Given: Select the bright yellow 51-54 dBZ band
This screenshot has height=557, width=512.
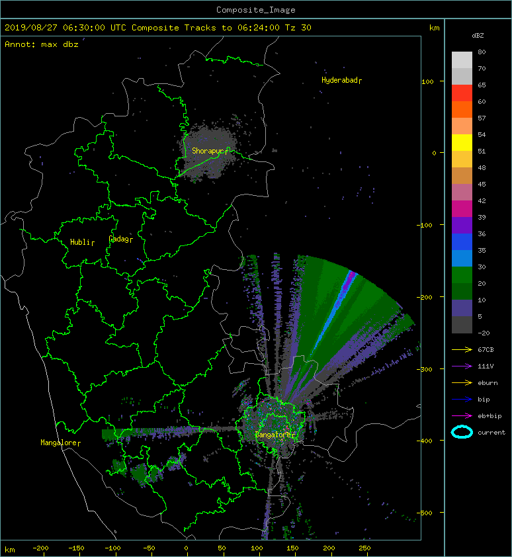Looking at the screenshot, I should (462, 143).
